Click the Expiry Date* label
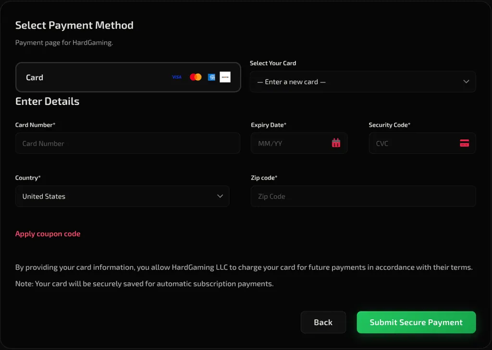 [269, 125]
